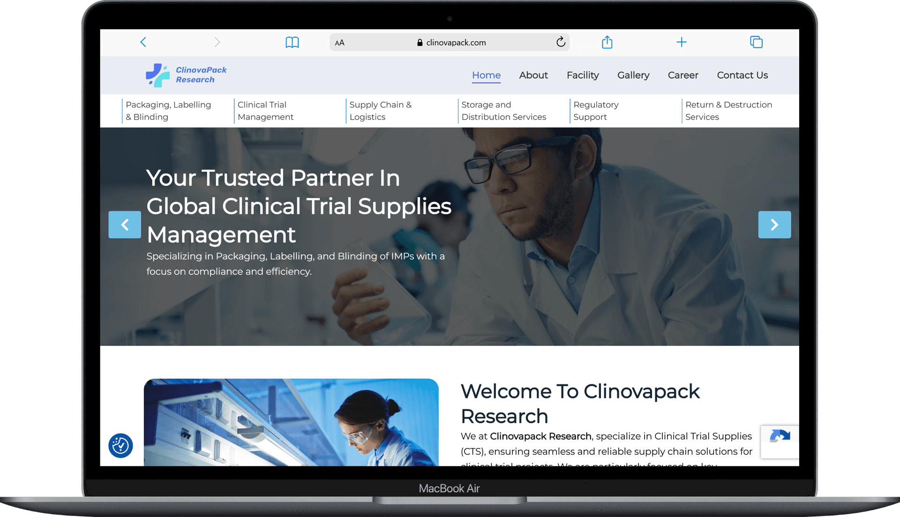Open a new tab with plus icon

pos(682,42)
